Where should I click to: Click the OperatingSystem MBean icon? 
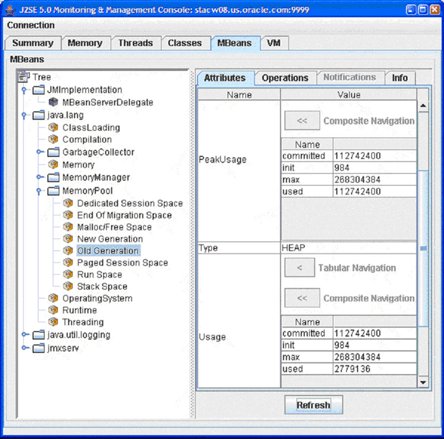click(54, 298)
